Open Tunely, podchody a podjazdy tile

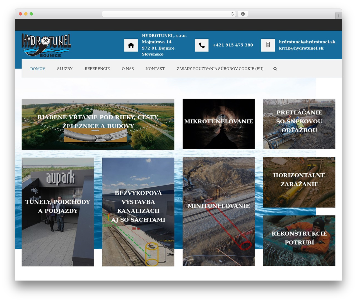tap(58, 212)
